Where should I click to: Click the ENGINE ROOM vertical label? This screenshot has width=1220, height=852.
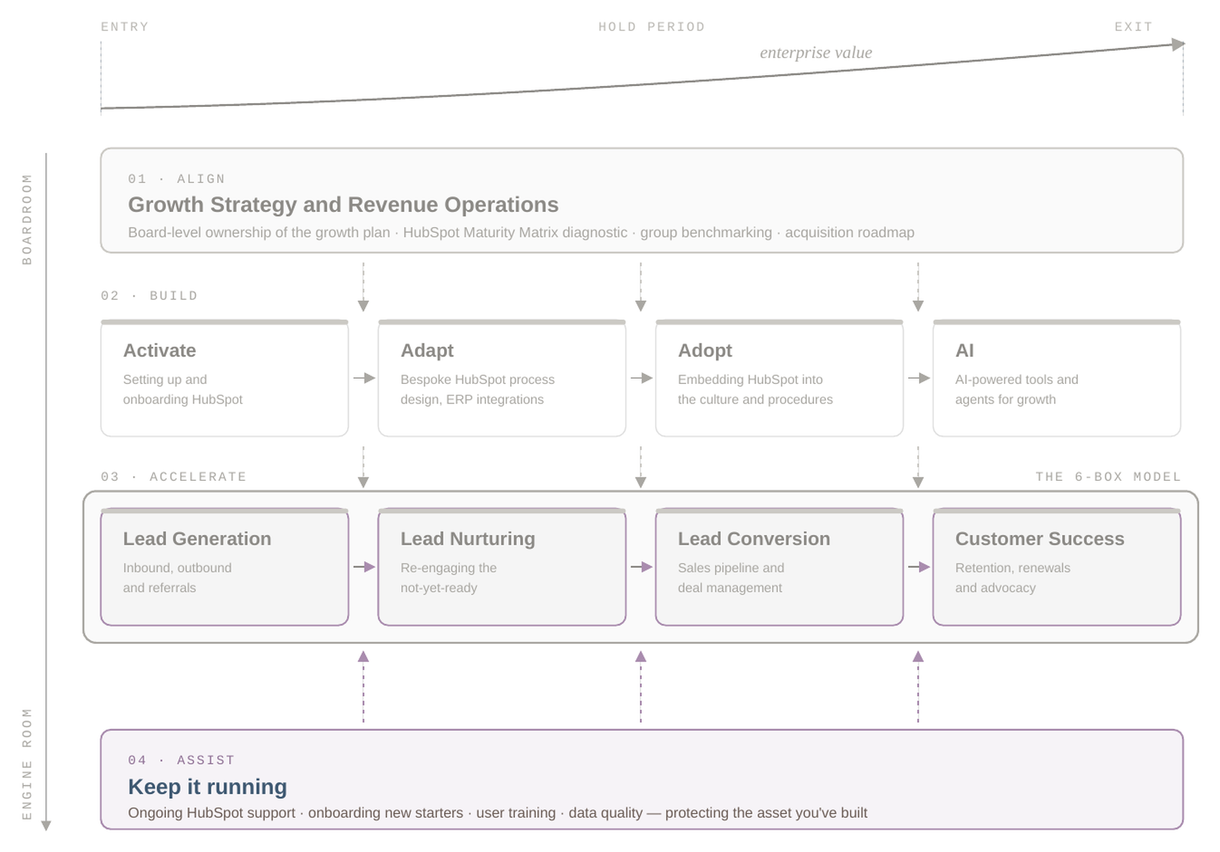(27, 764)
